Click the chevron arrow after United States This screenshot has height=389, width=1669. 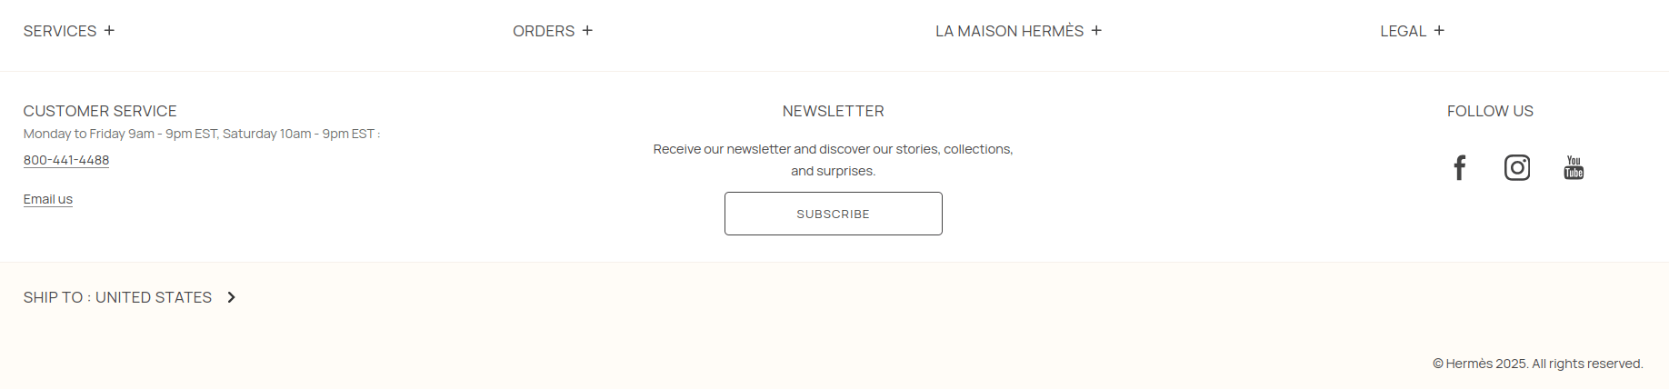point(232,297)
